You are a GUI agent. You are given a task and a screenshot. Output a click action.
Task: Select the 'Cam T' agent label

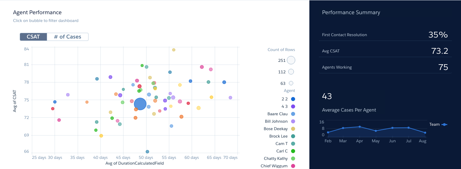coord(282,144)
